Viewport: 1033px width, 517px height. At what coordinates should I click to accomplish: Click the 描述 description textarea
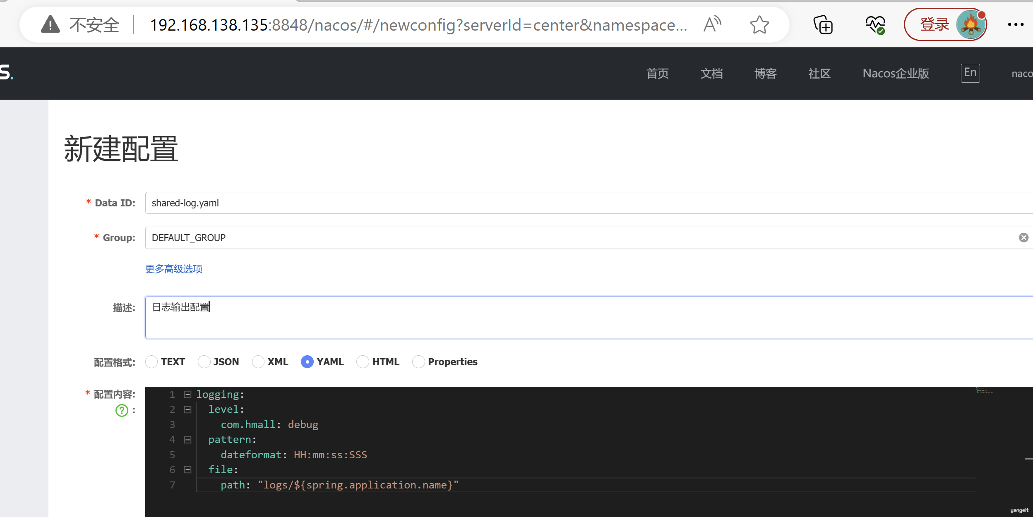589,317
